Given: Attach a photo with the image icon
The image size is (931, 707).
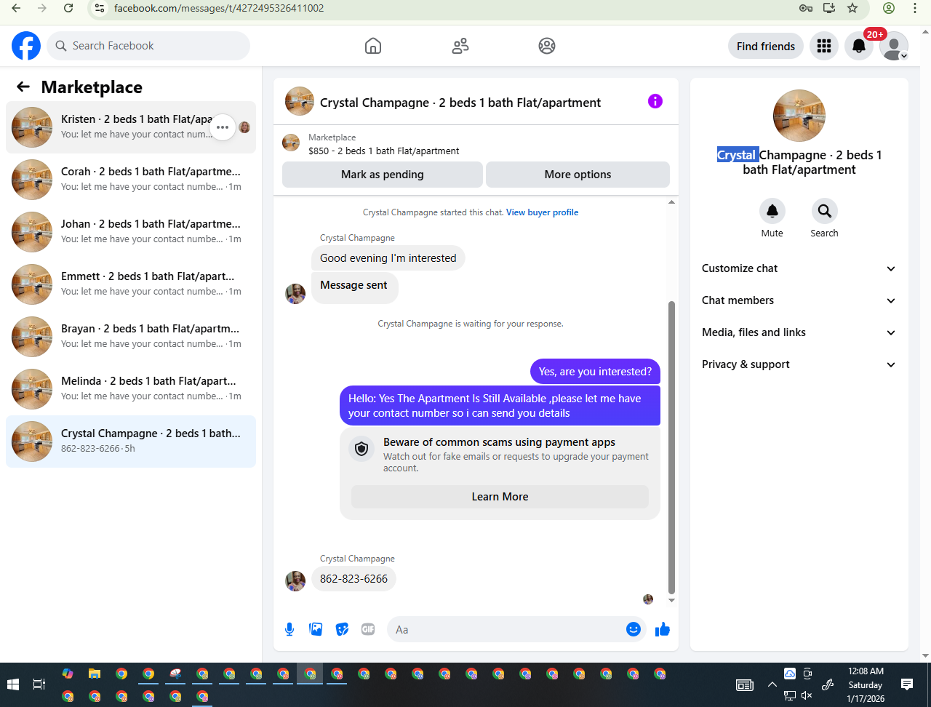Looking at the screenshot, I should (316, 629).
